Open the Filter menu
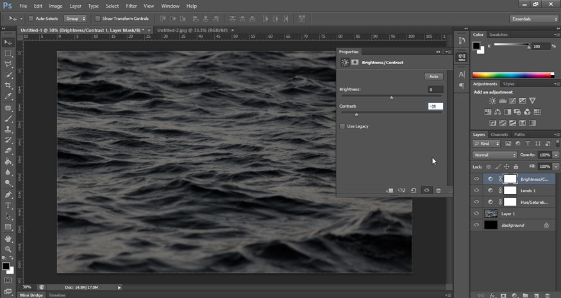 click(x=131, y=6)
